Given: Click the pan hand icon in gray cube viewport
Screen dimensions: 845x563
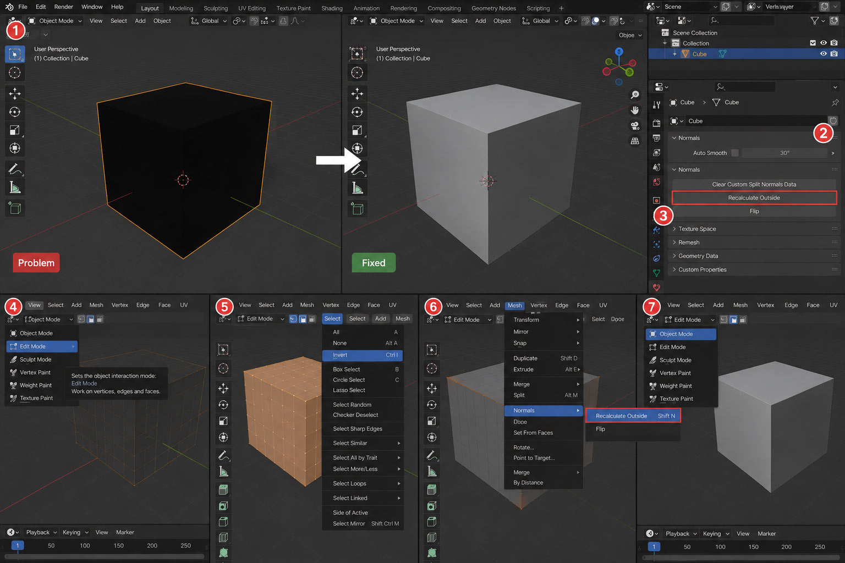Looking at the screenshot, I should tap(635, 110).
